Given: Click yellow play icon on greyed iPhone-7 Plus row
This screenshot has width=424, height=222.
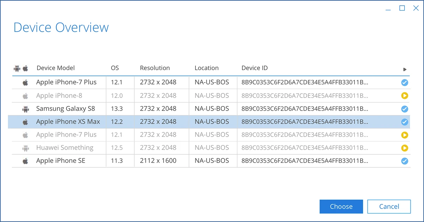Looking at the screenshot, I should (405, 135).
